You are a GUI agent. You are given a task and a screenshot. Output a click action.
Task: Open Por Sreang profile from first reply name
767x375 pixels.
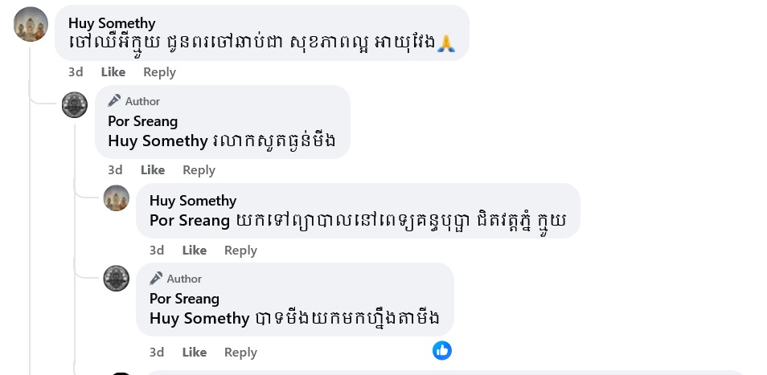coord(142,121)
